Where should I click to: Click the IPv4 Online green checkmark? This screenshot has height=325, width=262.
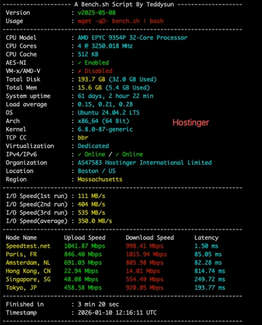[80, 154]
